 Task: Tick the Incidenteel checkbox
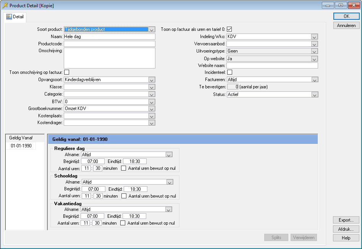[x=229, y=72]
